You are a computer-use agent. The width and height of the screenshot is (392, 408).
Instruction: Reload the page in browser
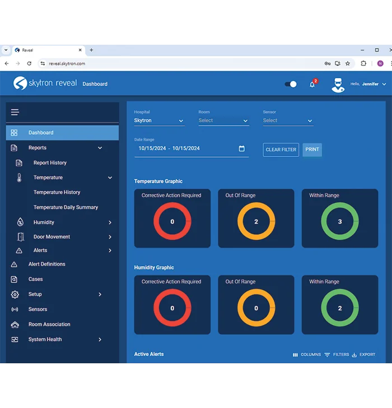pos(29,64)
